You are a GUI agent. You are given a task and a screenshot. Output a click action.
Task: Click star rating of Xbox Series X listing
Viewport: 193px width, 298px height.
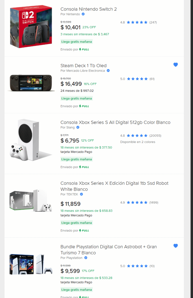[x=137, y=203]
